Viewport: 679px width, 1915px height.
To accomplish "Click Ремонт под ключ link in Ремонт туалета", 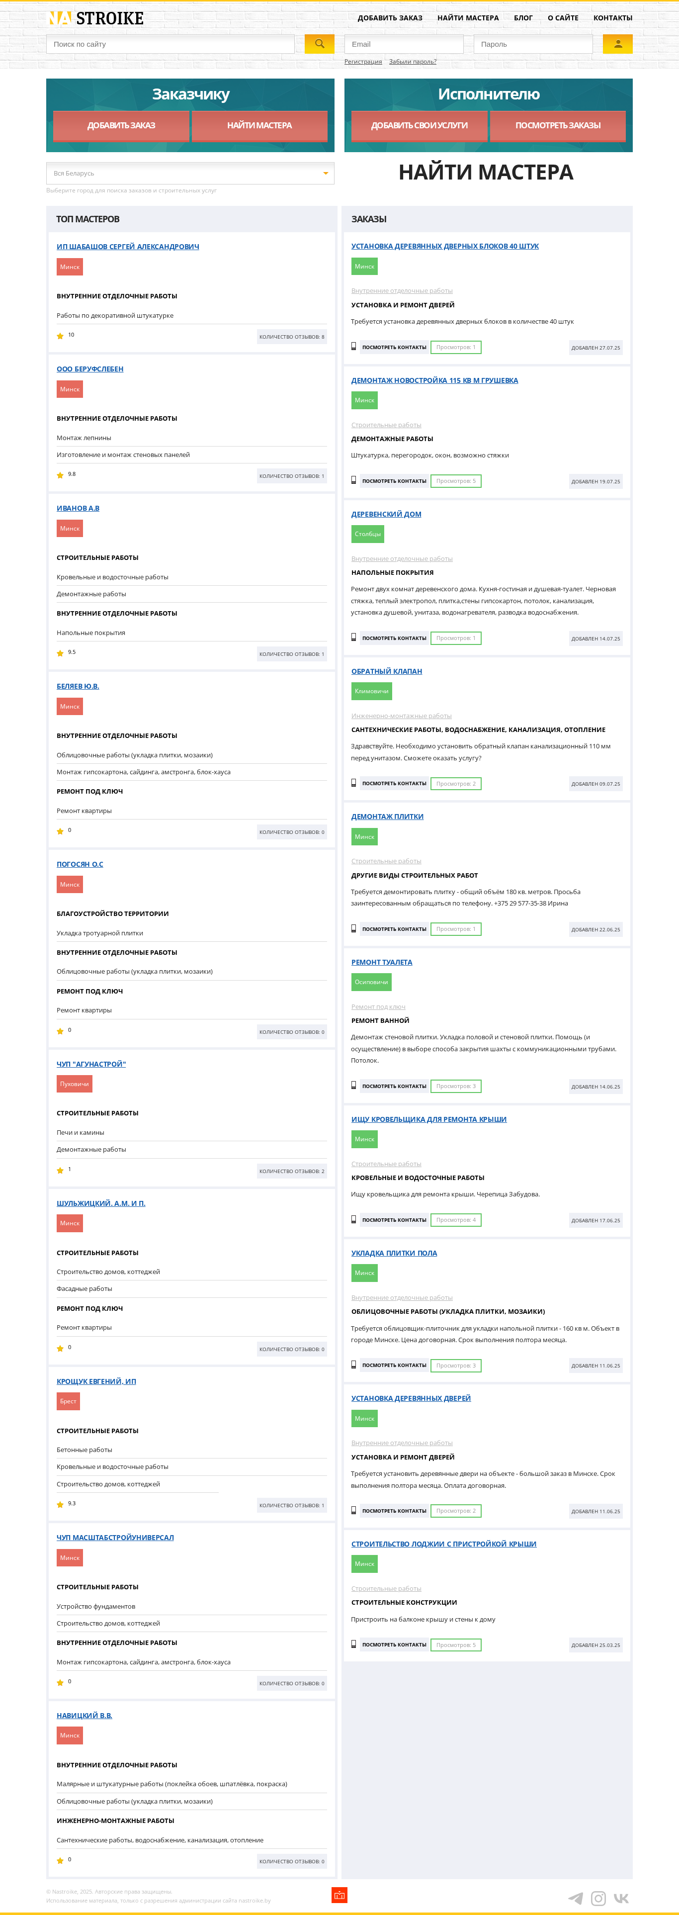I will 378,1006.
